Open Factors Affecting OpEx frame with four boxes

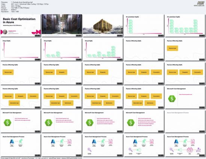tap(21, 97)
